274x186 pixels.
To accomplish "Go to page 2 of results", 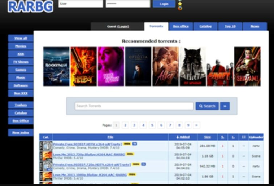I will tap(125, 125).
